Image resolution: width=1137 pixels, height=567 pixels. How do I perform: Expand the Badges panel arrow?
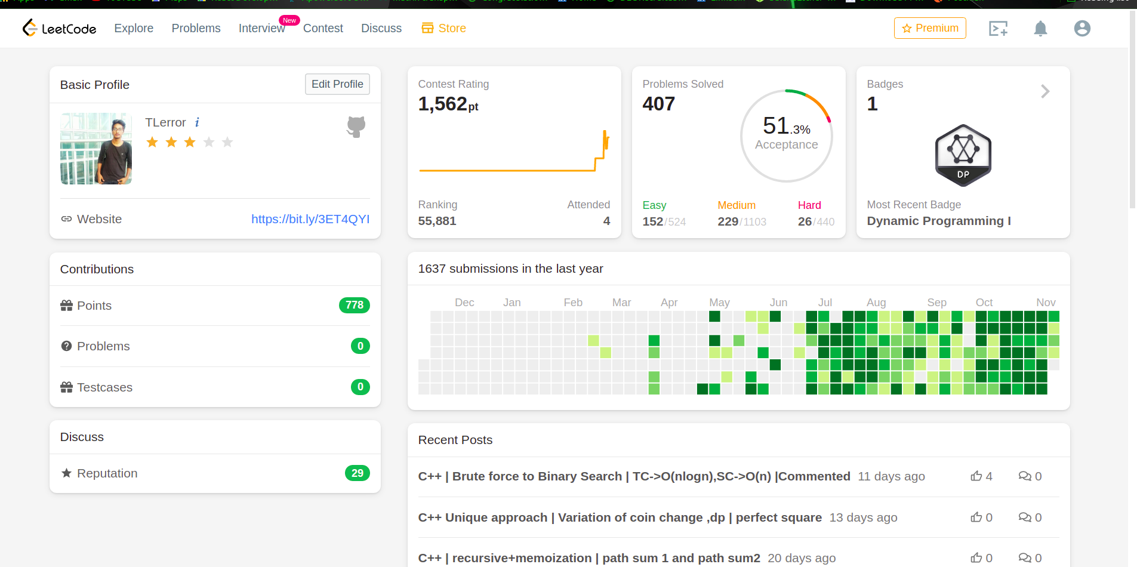tap(1045, 91)
